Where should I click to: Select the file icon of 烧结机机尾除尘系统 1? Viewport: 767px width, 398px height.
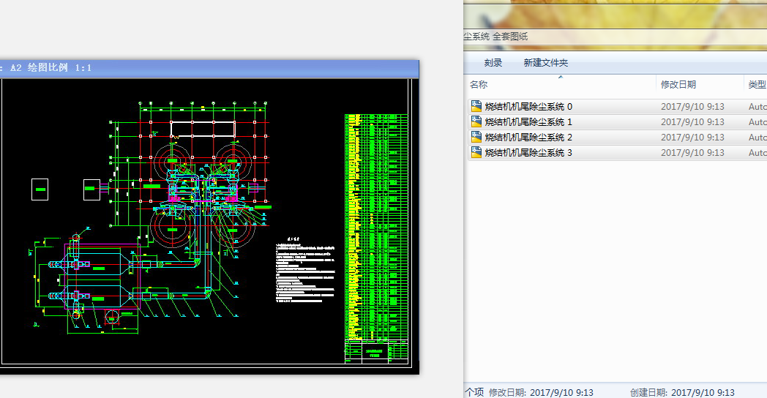click(476, 121)
